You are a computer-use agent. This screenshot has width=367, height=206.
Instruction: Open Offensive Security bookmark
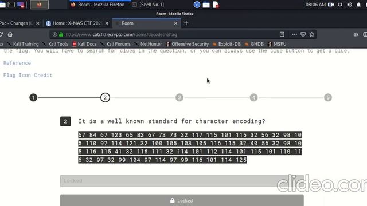[x=188, y=44]
